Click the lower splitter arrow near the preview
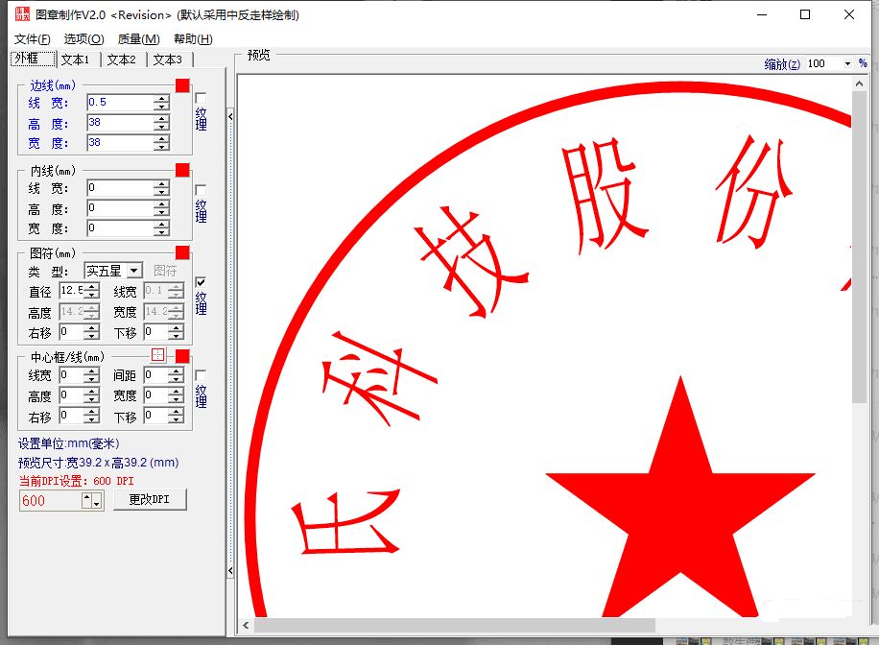This screenshot has width=879, height=645. pos(230,571)
